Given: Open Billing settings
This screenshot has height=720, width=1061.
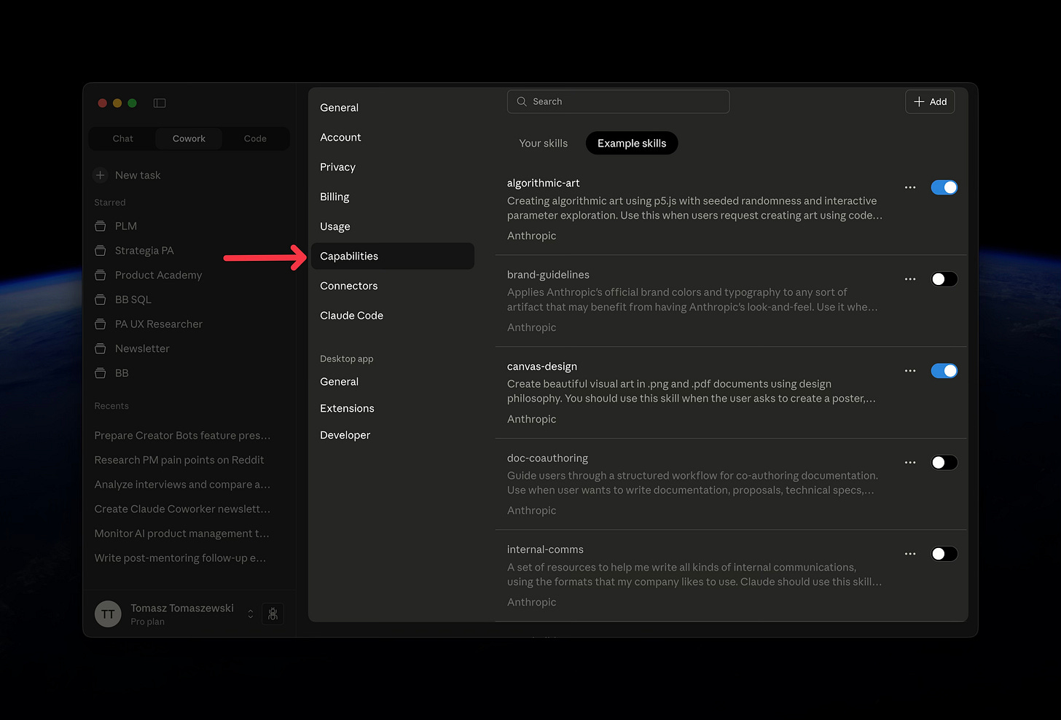Looking at the screenshot, I should (393, 197).
